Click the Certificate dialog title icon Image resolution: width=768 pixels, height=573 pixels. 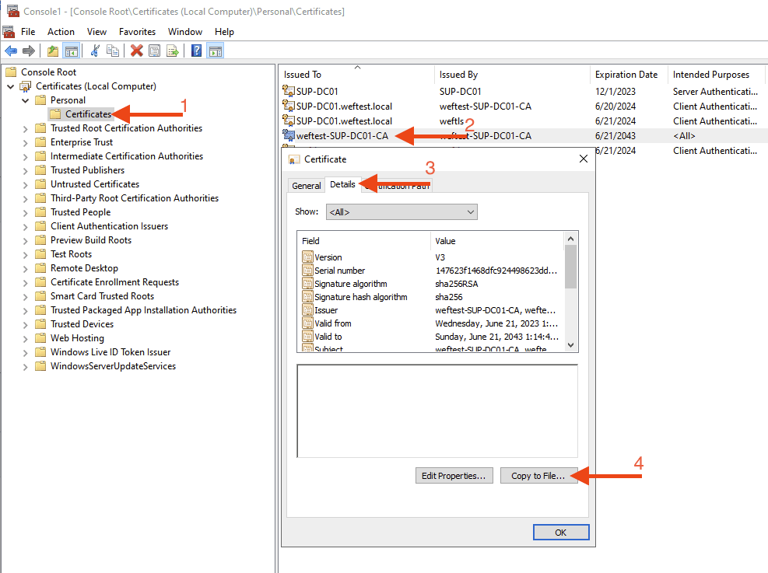pos(294,159)
